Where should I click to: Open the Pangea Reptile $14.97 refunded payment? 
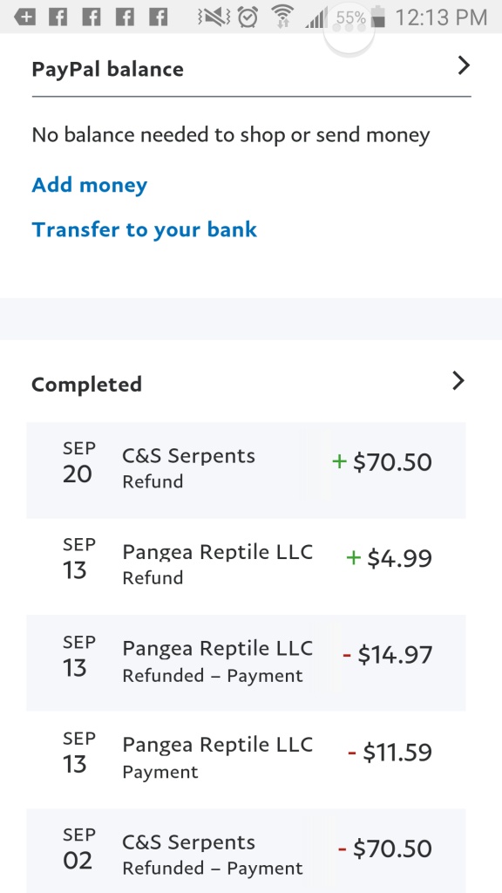pyautogui.click(x=246, y=663)
